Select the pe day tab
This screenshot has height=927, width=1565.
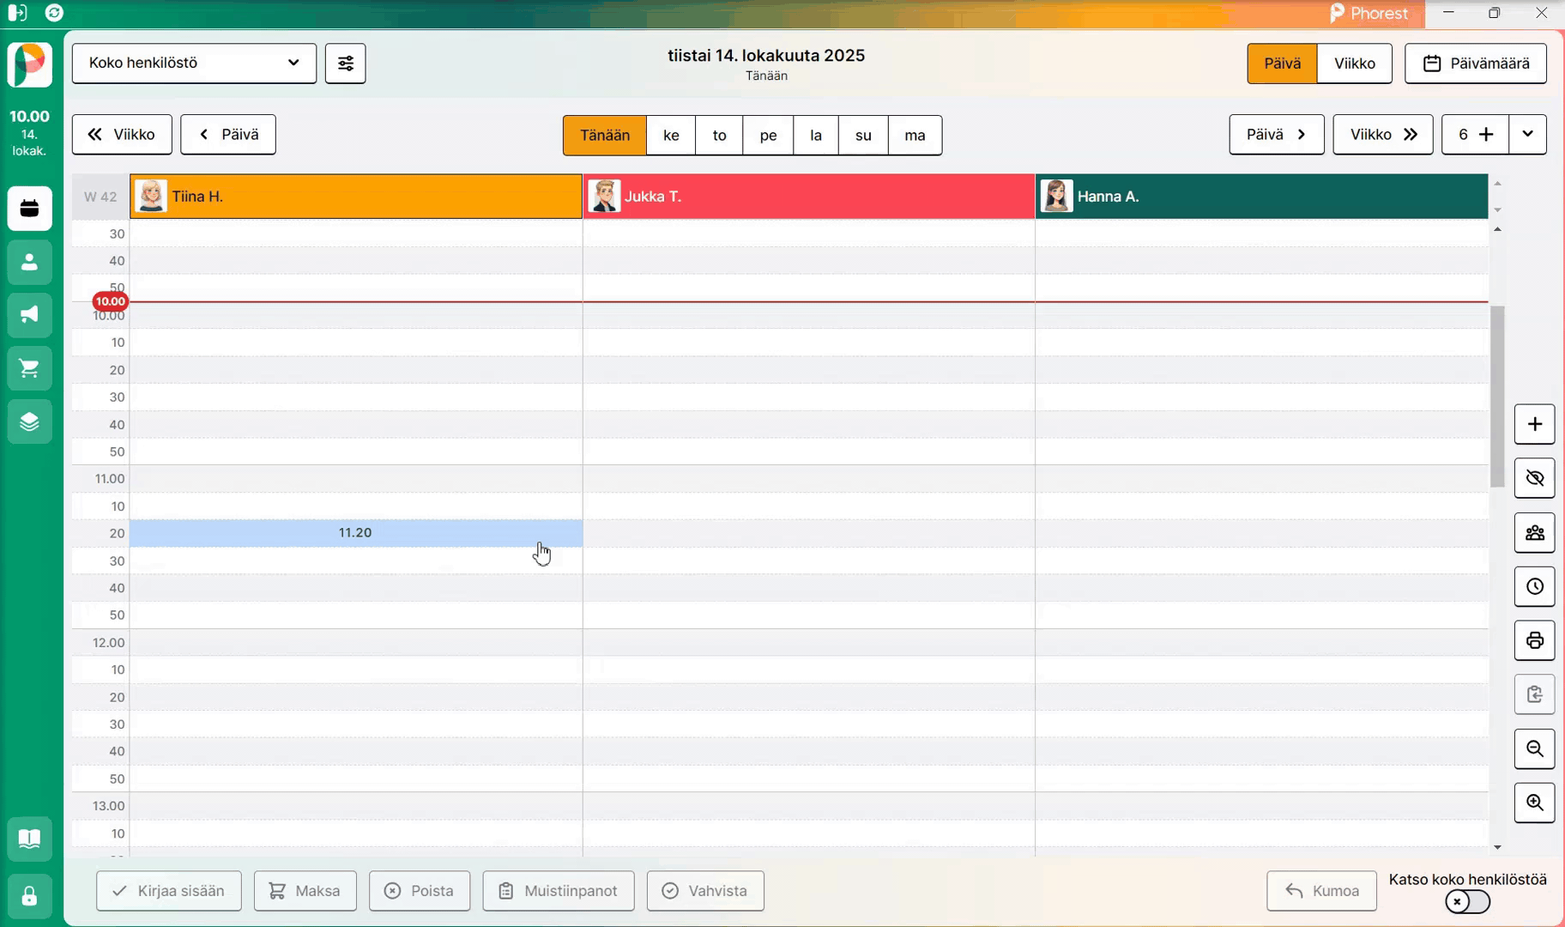768,136
